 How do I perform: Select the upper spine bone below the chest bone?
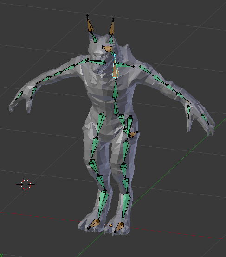pos(115,89)
